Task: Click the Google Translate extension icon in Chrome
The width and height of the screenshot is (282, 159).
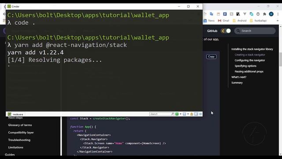Action: (211, 14)
